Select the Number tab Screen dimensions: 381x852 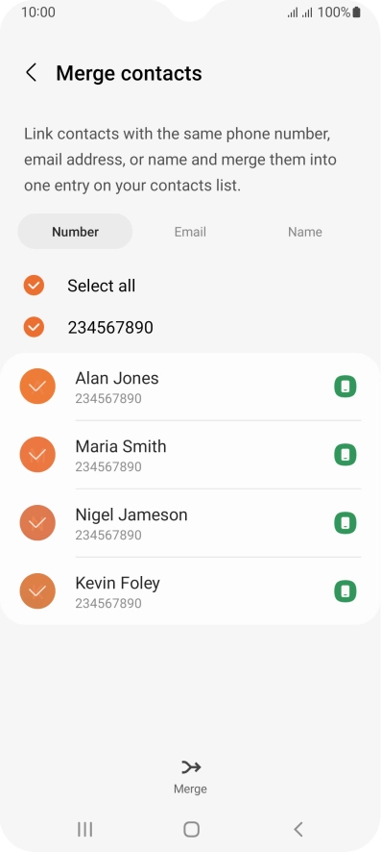(75, 232)
